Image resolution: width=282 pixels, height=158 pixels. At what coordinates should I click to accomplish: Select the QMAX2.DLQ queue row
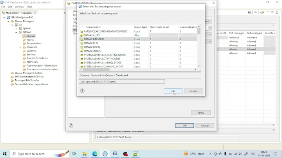coord(138,43)
